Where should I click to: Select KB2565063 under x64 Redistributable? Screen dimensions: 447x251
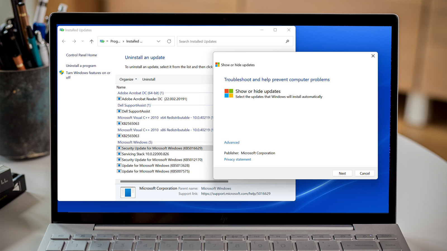(x=130, y=124)
